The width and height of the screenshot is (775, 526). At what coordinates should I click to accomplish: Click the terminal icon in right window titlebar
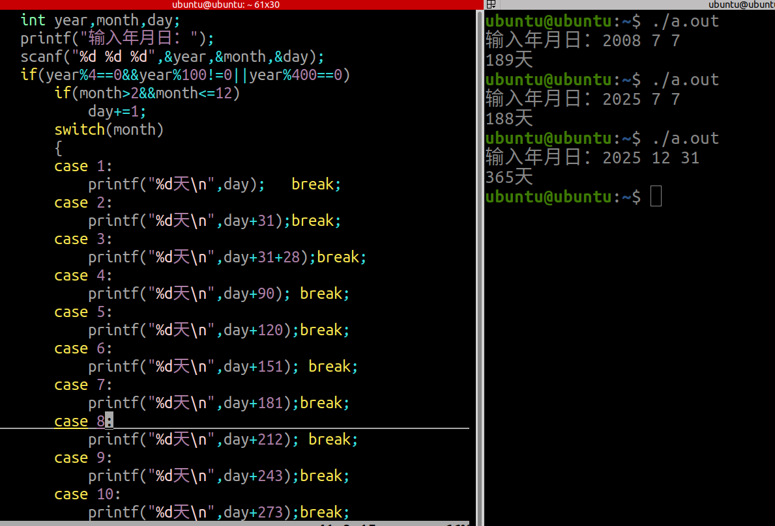489,4
